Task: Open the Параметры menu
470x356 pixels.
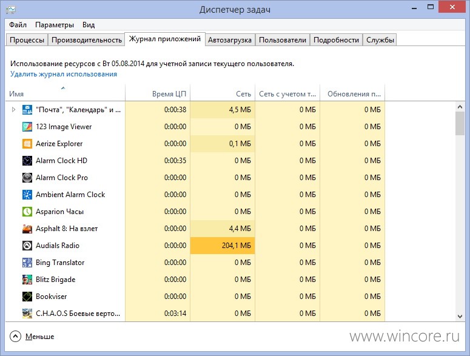Action: [55, 25]
